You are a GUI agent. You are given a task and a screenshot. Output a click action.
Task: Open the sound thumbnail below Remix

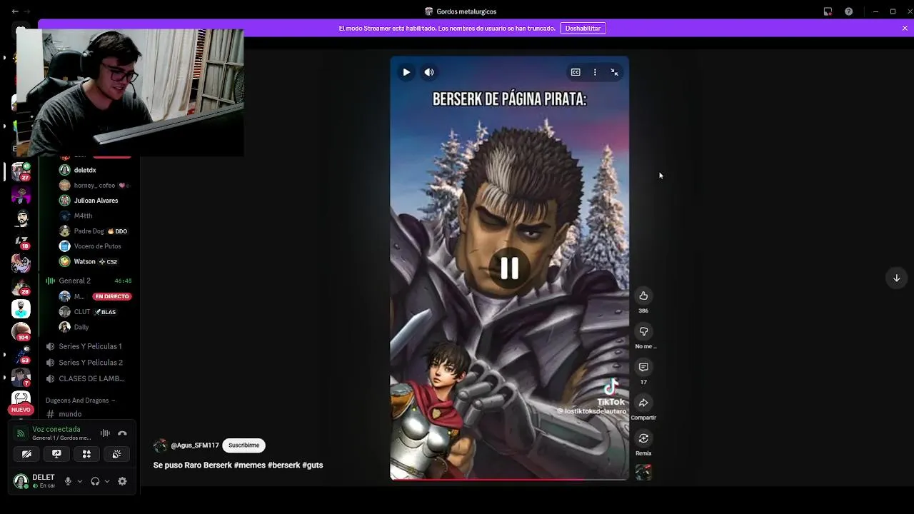tap(643, 473)
